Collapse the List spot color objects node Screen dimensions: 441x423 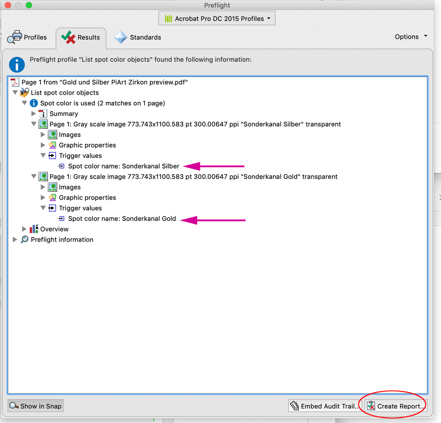15,93
